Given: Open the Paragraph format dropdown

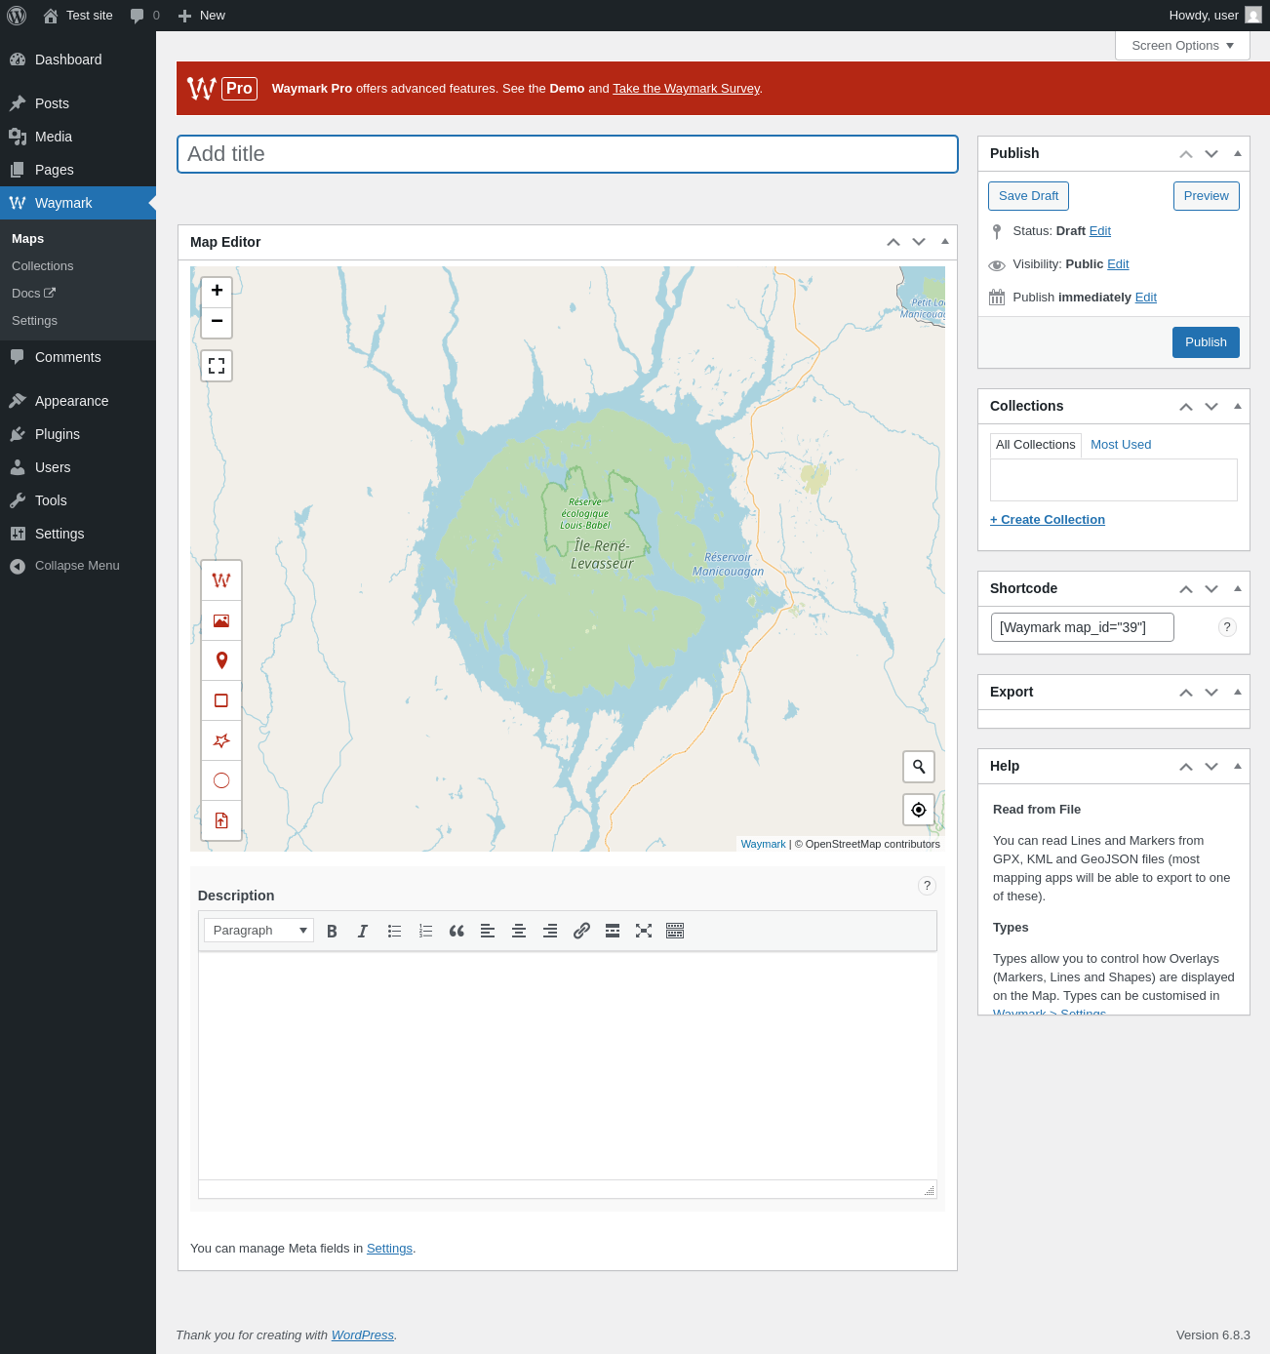Looking at the screenshot, I should click(258, 931).
